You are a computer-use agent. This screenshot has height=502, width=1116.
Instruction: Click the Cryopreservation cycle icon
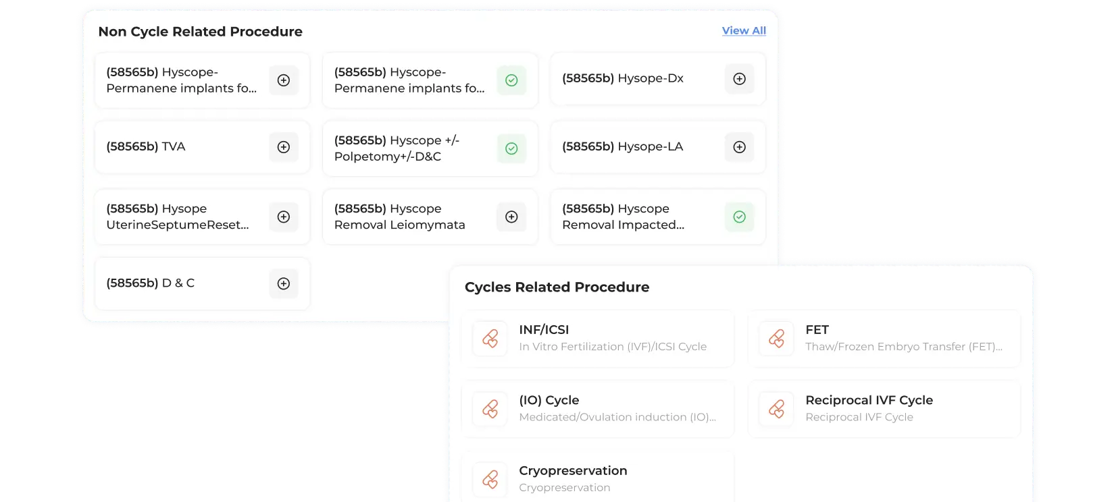[490, 479]
